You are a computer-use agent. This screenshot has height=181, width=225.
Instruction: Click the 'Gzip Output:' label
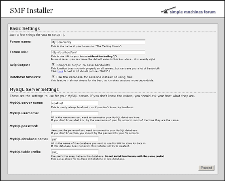20,65
